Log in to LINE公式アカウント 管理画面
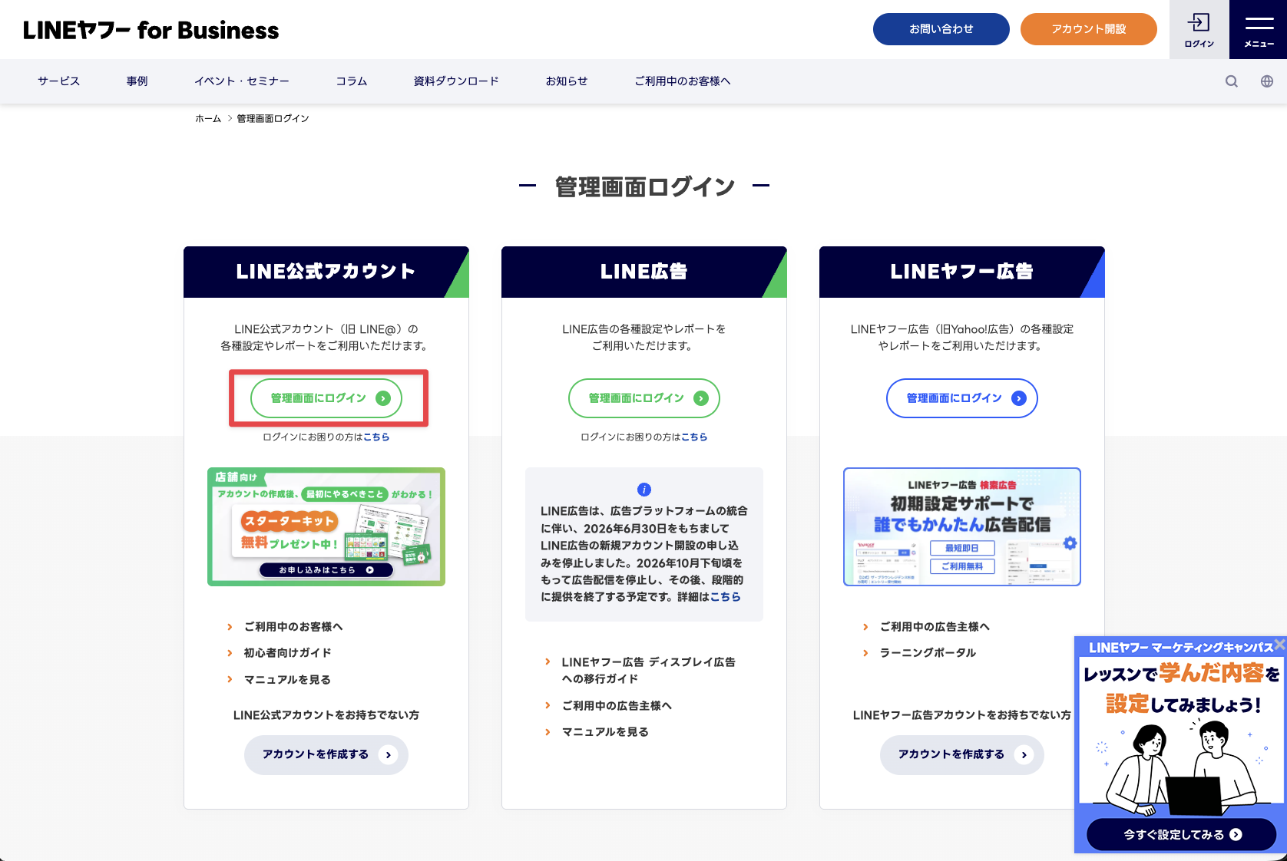This screenshot has height=861, width=1287. coord(326,398)
